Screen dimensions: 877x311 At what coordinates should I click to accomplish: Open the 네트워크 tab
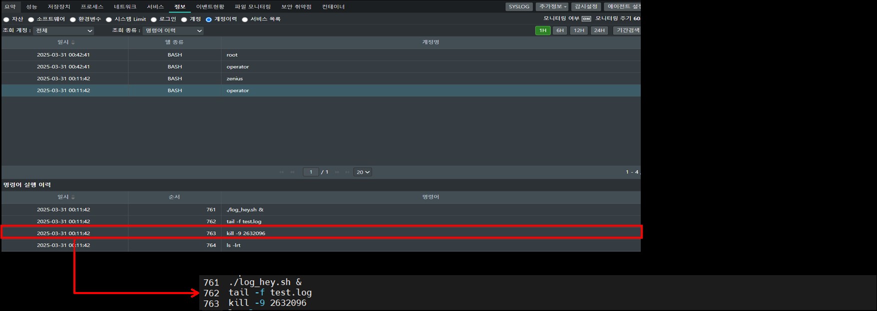125,6
